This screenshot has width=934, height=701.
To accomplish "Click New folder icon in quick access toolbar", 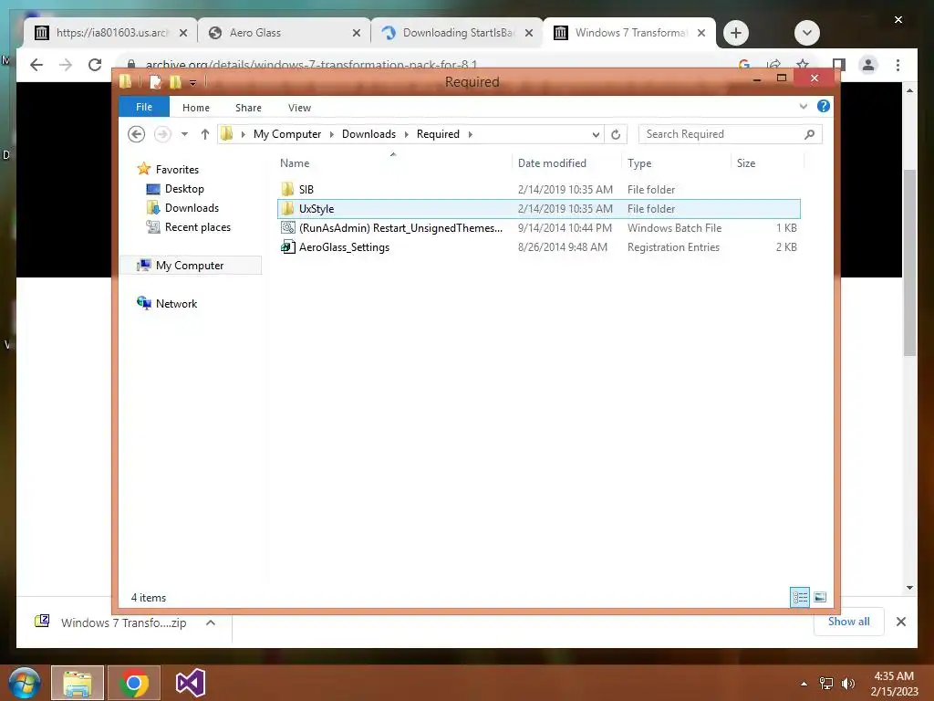I will (175, 81).
